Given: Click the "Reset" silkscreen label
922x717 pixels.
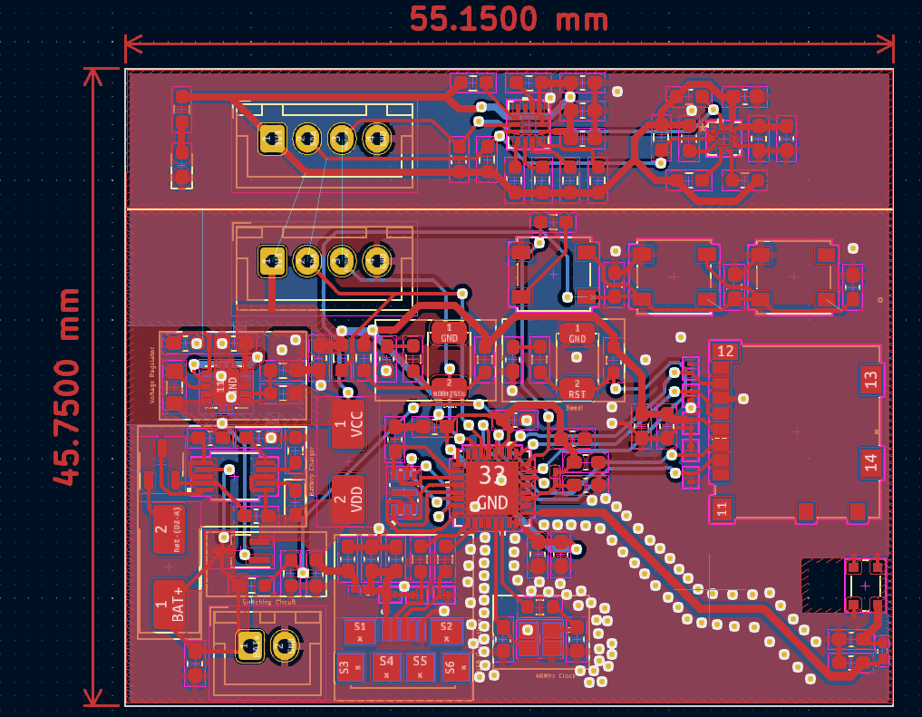Looking at the screenshot, I should [575, 407].
